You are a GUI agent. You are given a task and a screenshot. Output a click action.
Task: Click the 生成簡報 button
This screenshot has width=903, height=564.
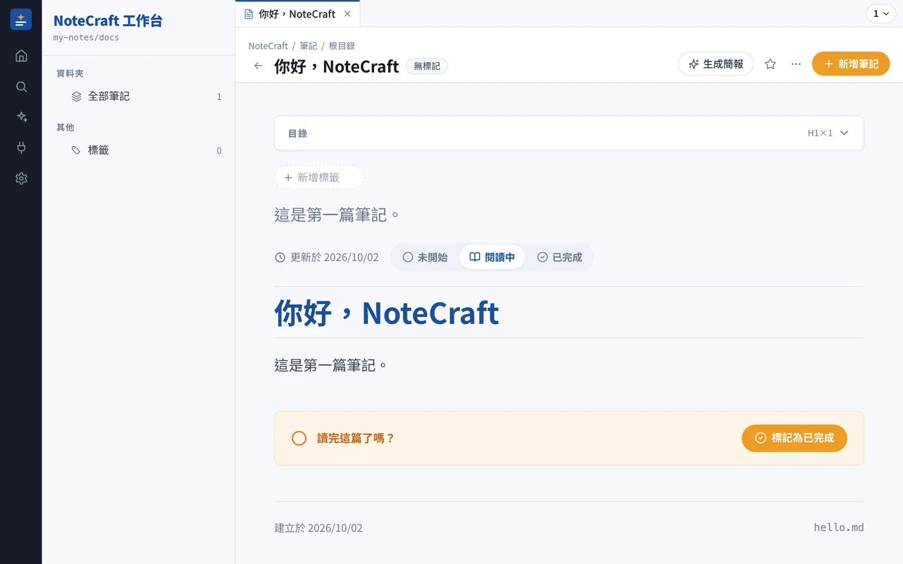(x=716, y=64)
